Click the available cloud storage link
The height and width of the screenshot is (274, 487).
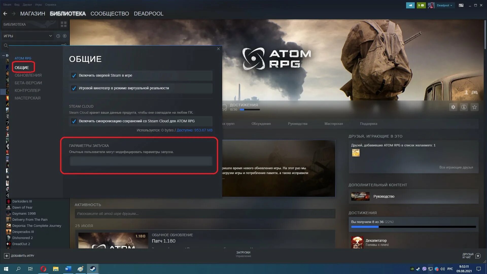194,130
